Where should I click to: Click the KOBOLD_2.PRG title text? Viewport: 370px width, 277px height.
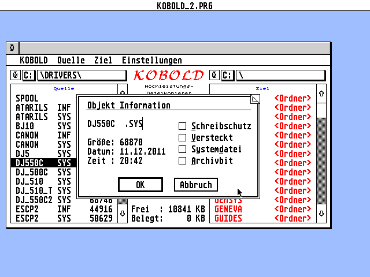tap(185, 6)
